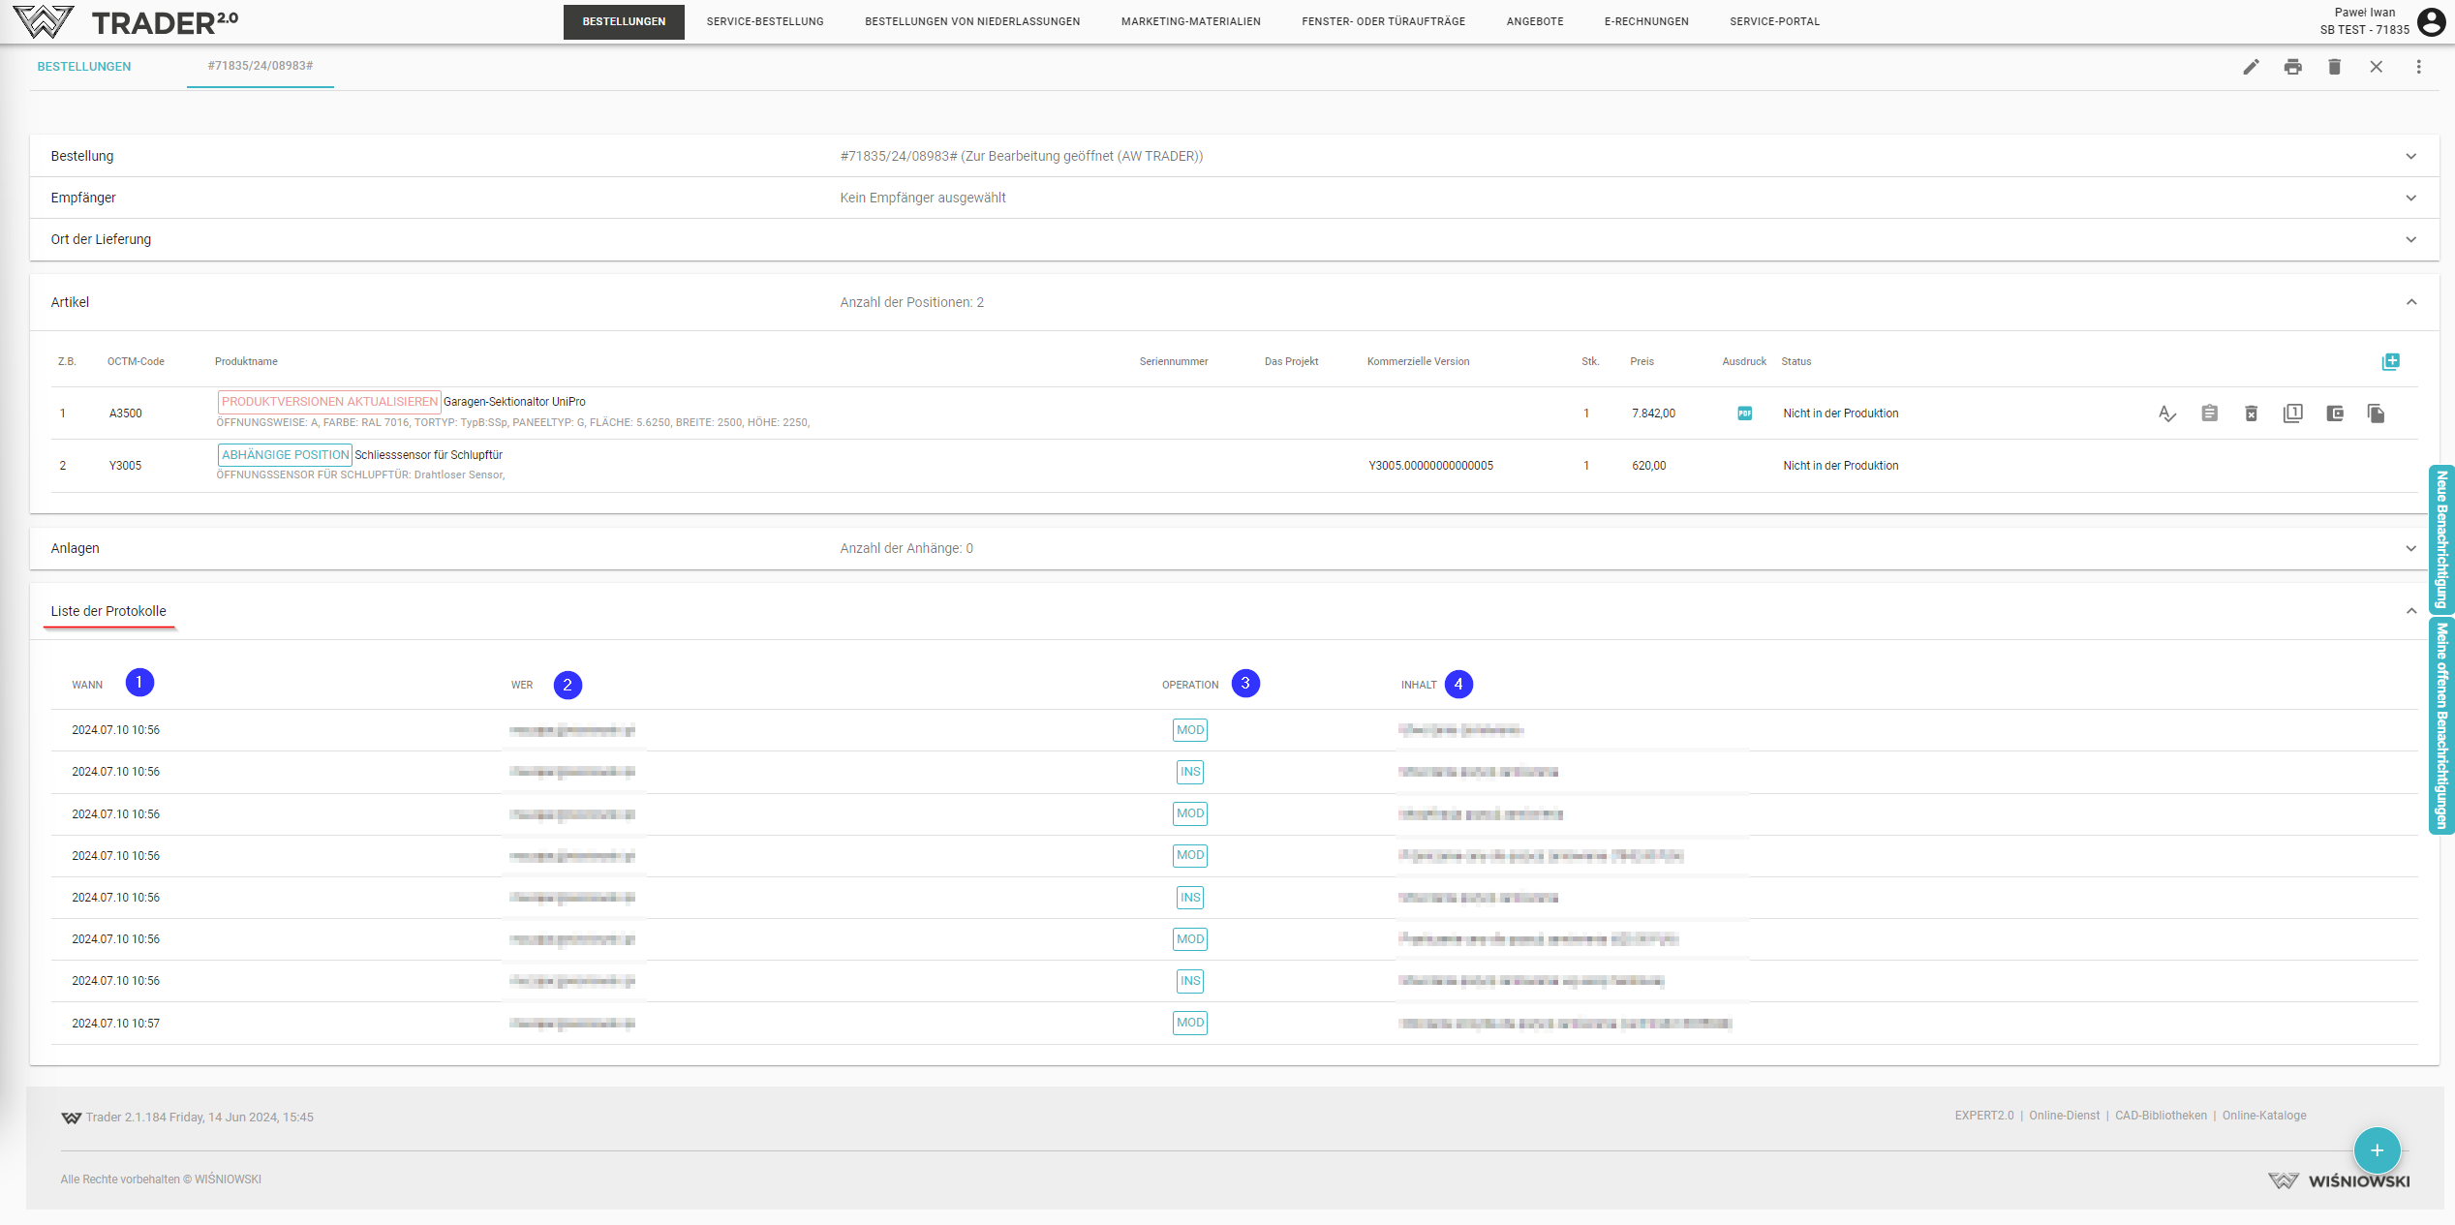Switch to the Bestellungen tab

[84, 67]
